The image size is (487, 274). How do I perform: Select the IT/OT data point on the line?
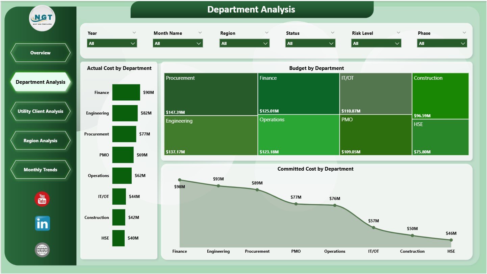click(374, 227)
